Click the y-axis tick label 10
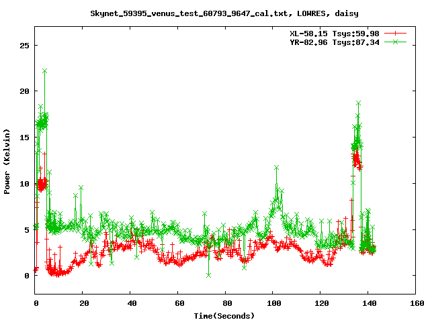Image resolution: width=430 pixels, height=322 pixels. point(24,184)
